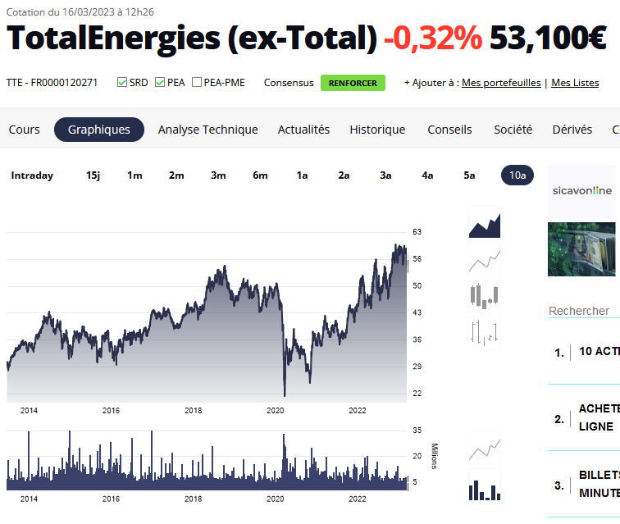Select the Intraday time range
620x524 pixels.
pos(32,175)
